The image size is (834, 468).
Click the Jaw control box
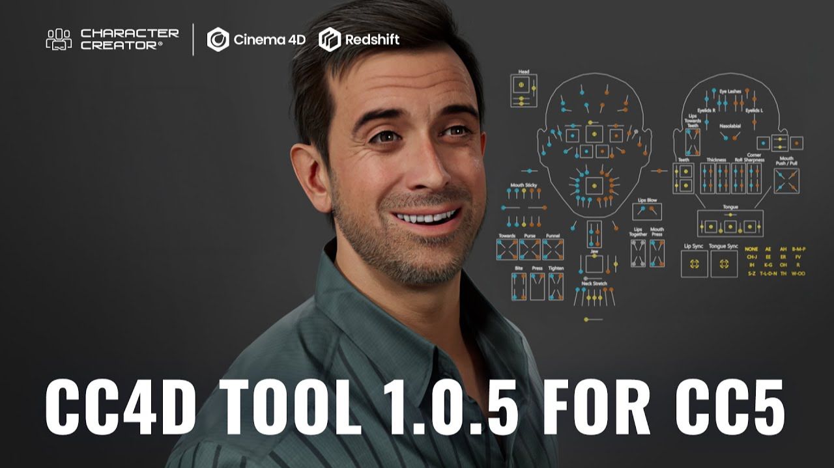pos(594,263)
